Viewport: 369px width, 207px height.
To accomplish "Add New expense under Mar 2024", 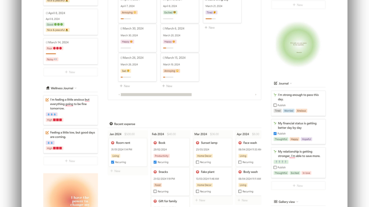I will (200, 200).
